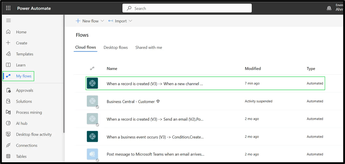Screen dimensions: 345x164
Task: Click the Home icon in sidebar
Action: coord(8,32)
